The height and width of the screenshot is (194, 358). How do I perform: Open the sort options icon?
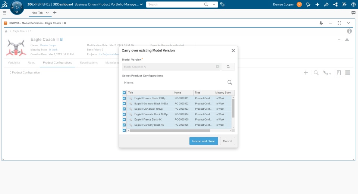click(x=339, y=73)
